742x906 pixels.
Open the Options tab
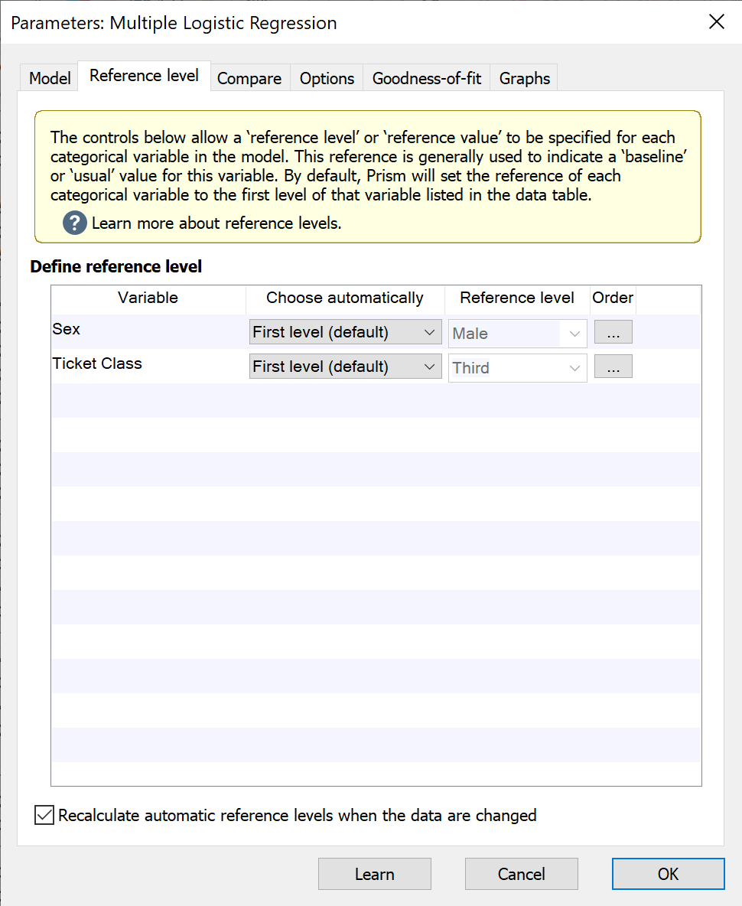(x=327, y=78)
